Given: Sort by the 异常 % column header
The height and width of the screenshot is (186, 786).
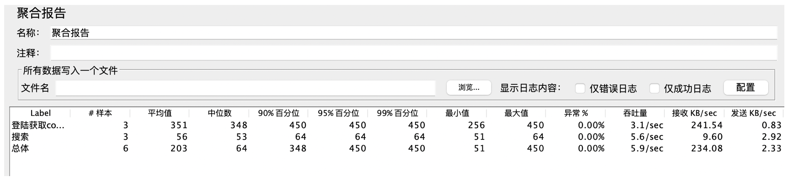Looking at the screenshot, I should 576,113.
